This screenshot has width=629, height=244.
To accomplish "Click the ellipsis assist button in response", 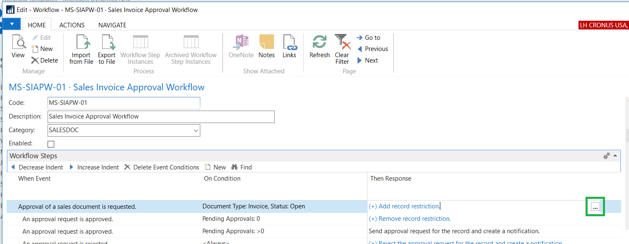I will click(x=595, y=207).
